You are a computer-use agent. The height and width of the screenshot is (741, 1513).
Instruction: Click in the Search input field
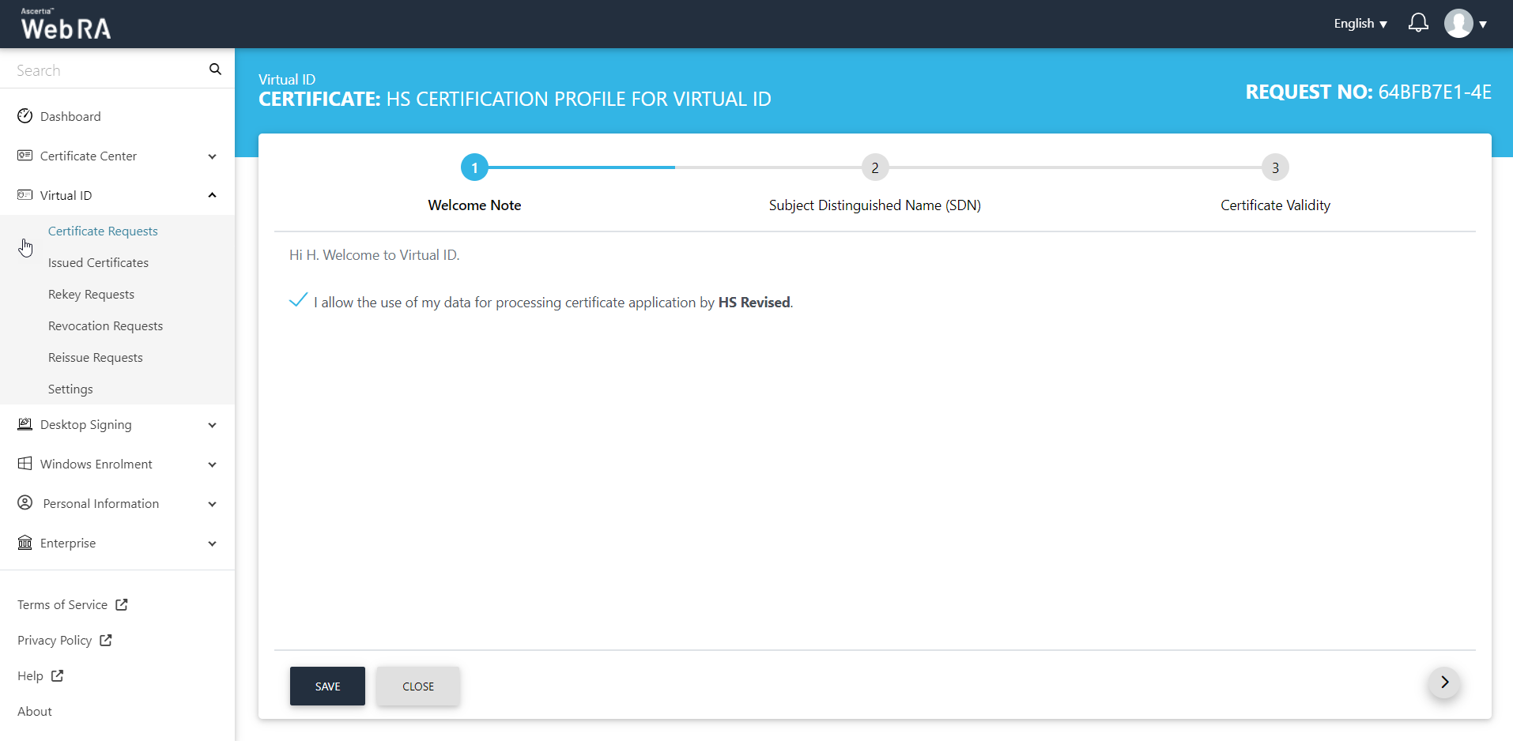(x=107, y=70)
